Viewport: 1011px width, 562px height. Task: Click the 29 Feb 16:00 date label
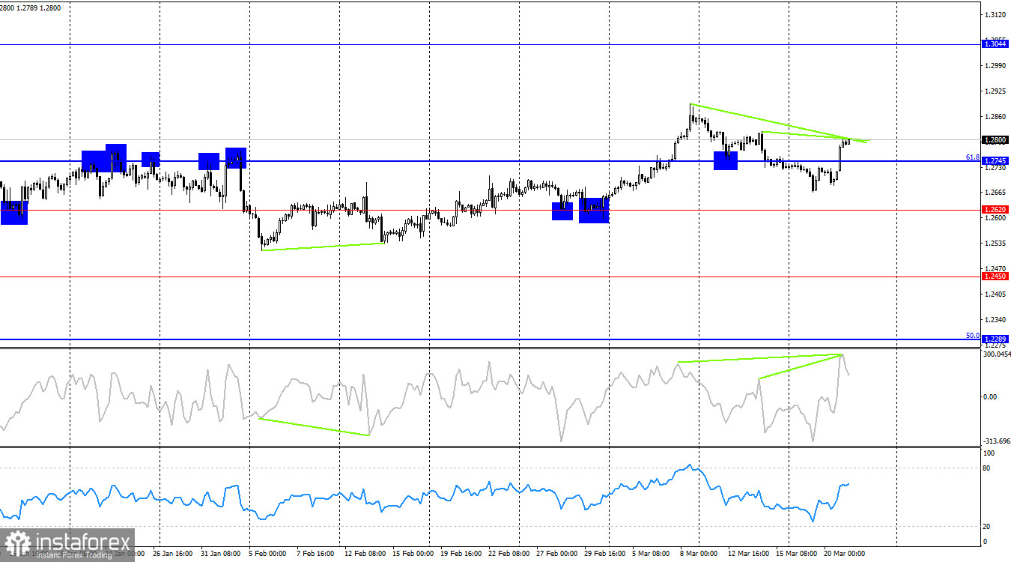607,554
